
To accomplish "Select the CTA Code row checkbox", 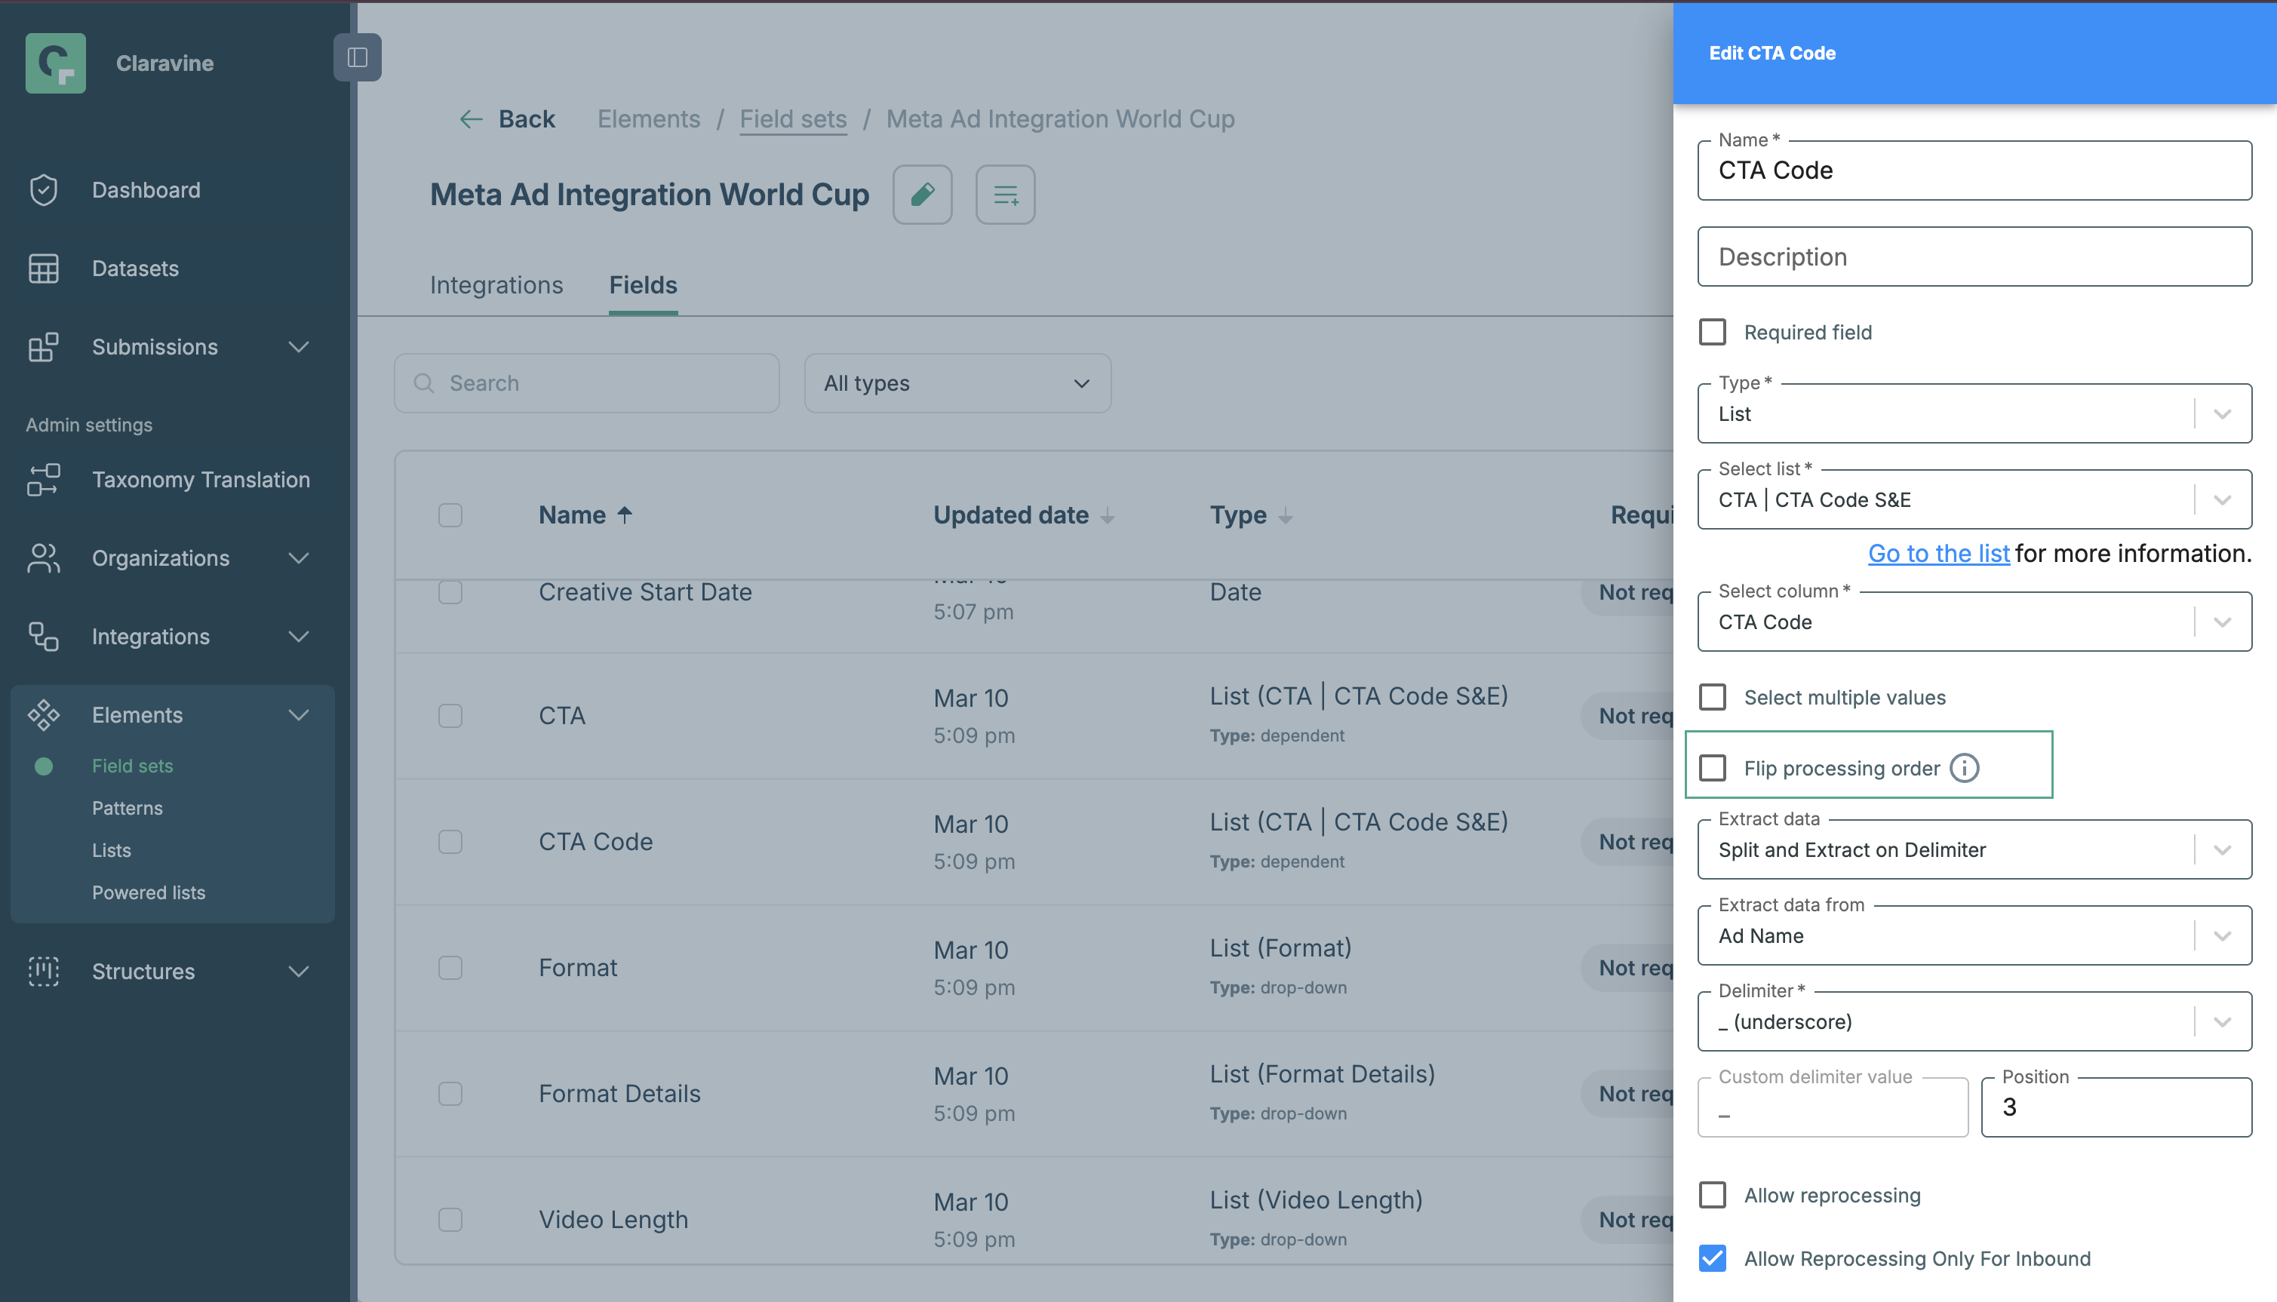I will (x=450, y=841).
